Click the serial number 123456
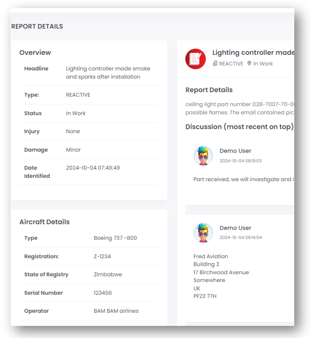The width and height of the screenshot is (310, 338). (x=103, y=293)
